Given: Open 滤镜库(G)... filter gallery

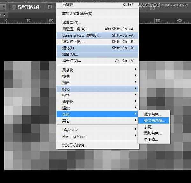Looking at the screenshot, I should click(72, 23).
